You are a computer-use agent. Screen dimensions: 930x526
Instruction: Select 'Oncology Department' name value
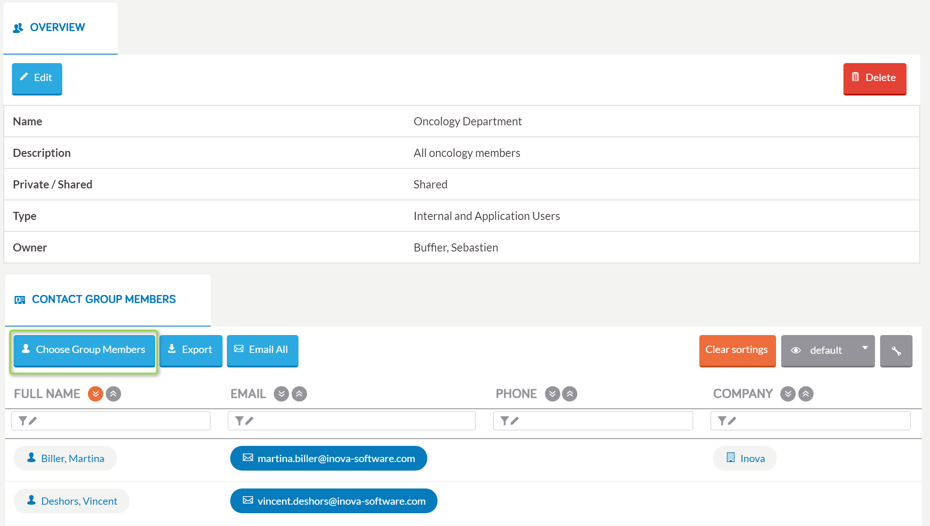point(467,121)
